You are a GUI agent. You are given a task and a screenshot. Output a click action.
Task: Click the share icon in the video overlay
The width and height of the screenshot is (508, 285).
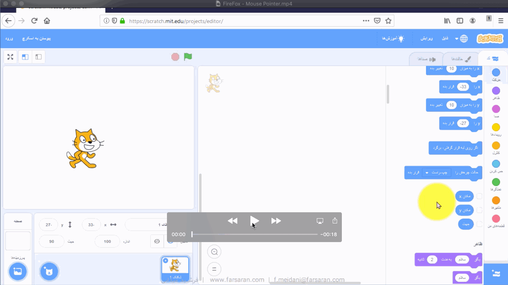click(335, 221)
